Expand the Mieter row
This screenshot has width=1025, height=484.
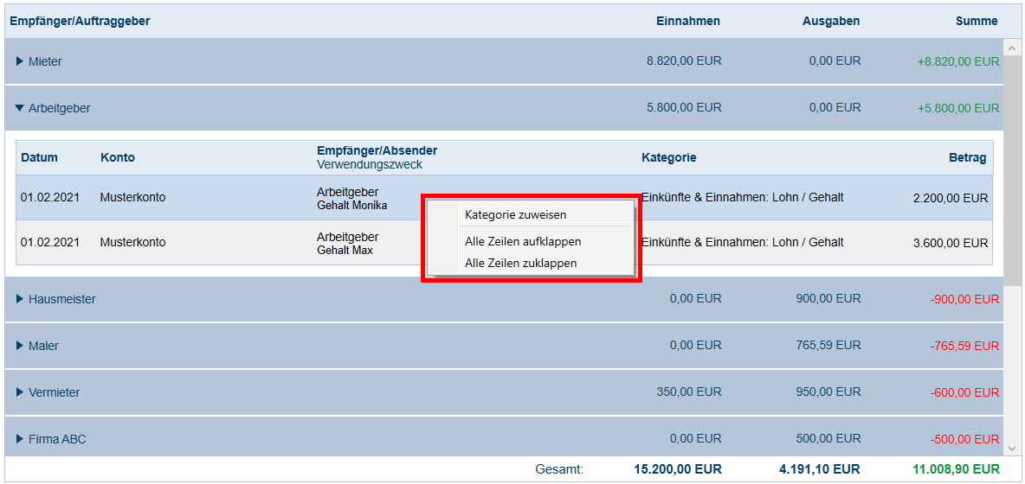tap(20, 61)
